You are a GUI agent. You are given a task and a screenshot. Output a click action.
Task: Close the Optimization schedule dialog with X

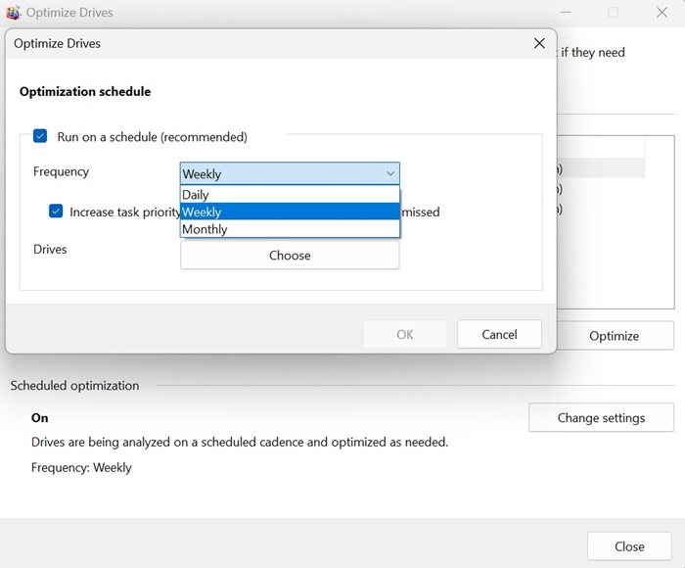[539, 43]
